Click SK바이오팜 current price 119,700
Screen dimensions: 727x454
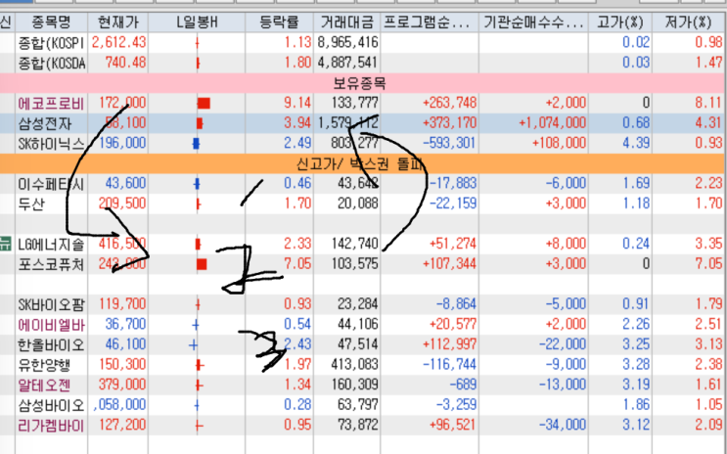(122, 304)
